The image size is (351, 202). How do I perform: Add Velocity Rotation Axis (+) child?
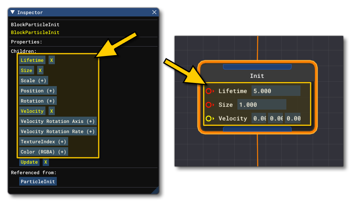click(x=58, y=121)
